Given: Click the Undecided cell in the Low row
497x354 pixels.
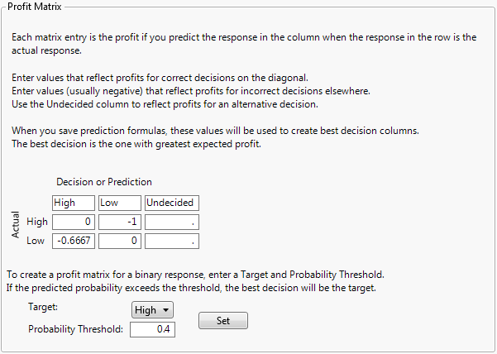Looking at the screenshot, I should (172, 241).
